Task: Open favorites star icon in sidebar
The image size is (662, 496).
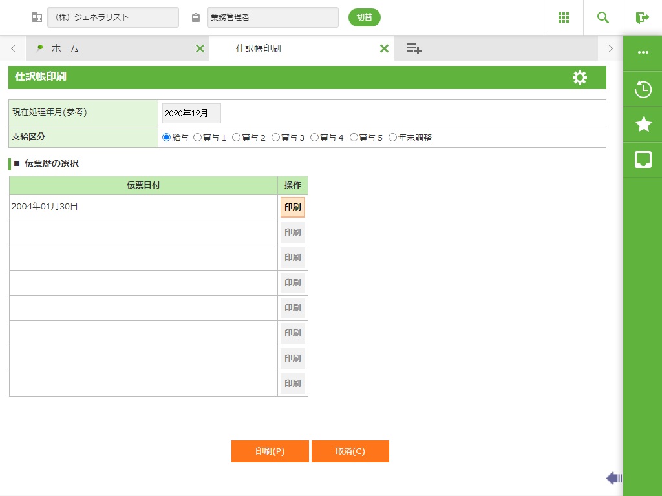Action: 643,125
